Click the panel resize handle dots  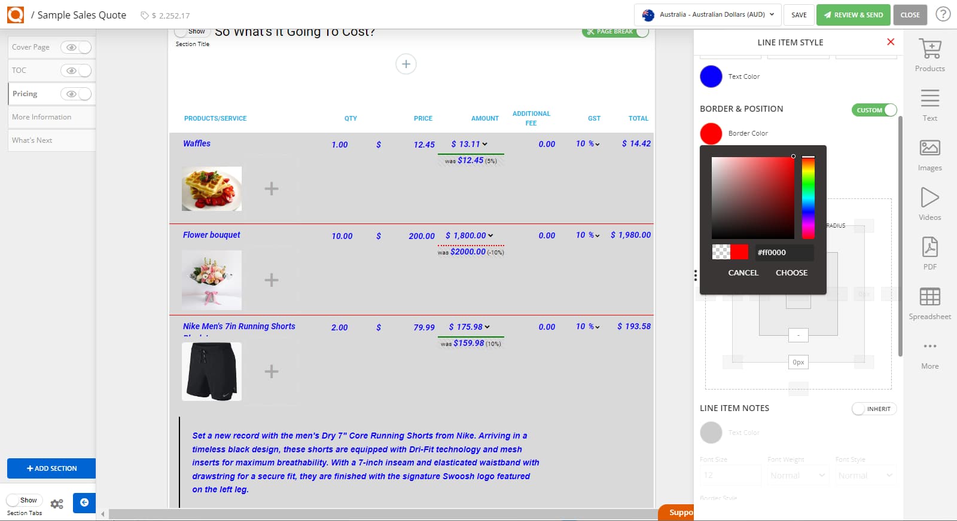695,275
